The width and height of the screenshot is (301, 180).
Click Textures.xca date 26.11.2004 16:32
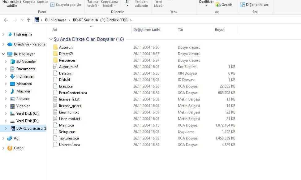pos(146,138)
